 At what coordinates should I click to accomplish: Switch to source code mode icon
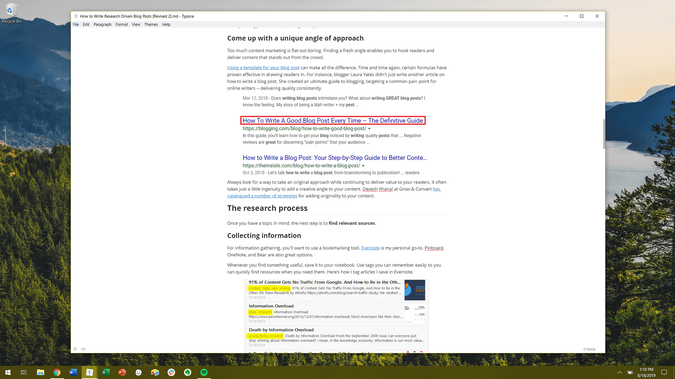83,349
